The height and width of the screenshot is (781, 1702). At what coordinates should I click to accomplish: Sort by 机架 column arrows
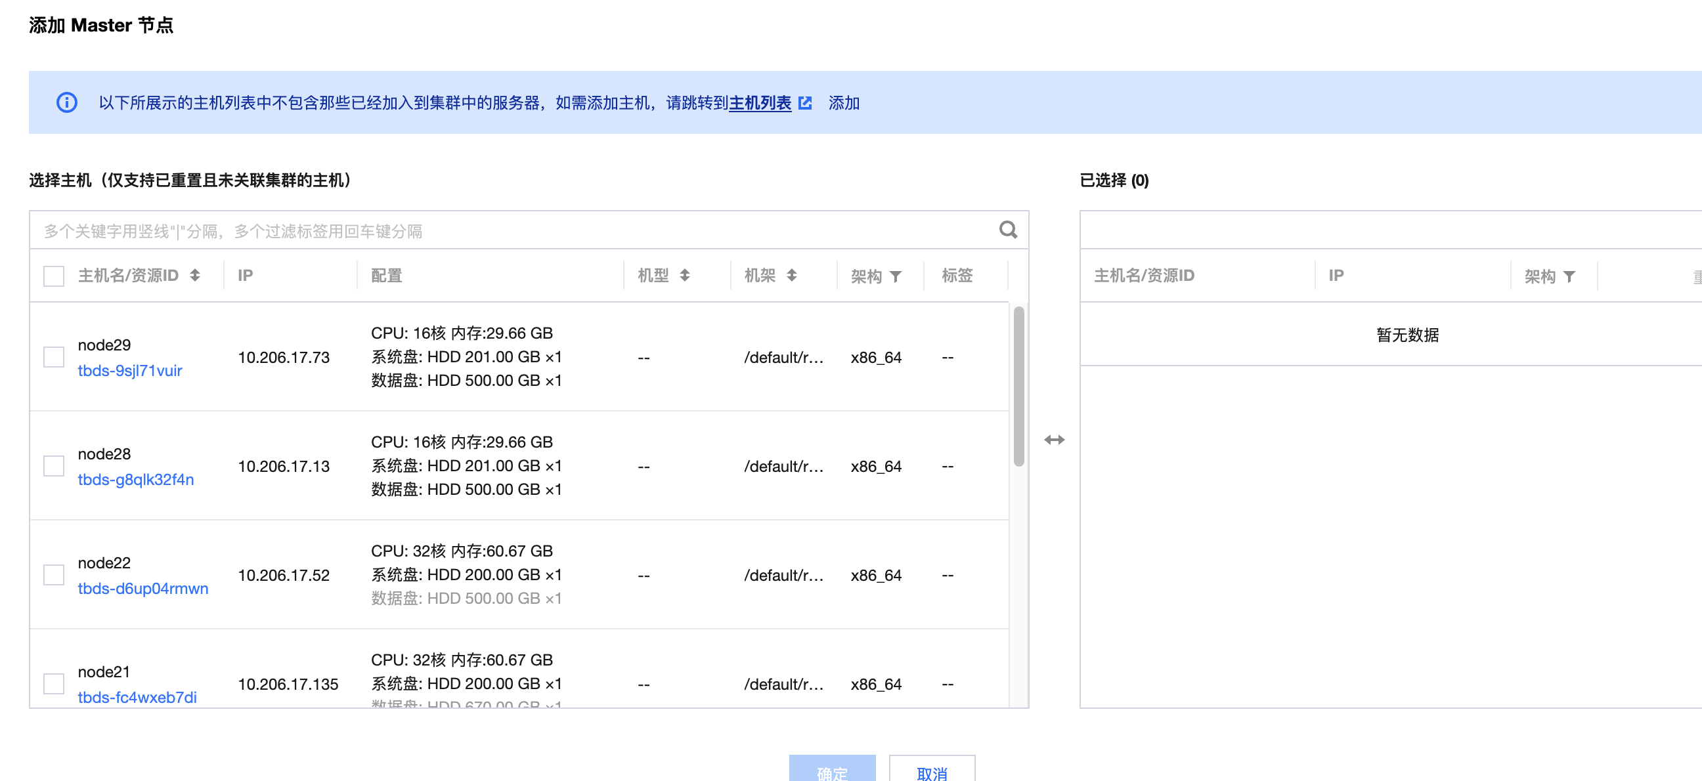(x=791, y=275)
